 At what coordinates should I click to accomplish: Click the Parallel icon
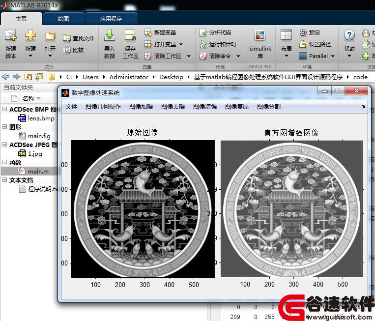[303, 56]
